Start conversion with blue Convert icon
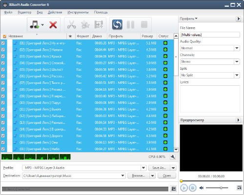This screenshot has height=195, width=244. (x=117, y=25)
